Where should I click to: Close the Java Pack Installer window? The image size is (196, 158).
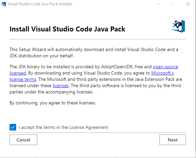click(188, 4)
